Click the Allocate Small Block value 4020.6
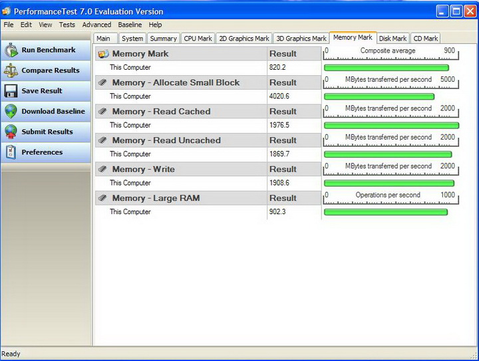The height and width of the screenshot is (361, 479). tap(279, 96)
